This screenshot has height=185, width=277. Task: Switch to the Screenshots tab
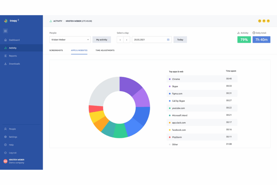[56, 50]
